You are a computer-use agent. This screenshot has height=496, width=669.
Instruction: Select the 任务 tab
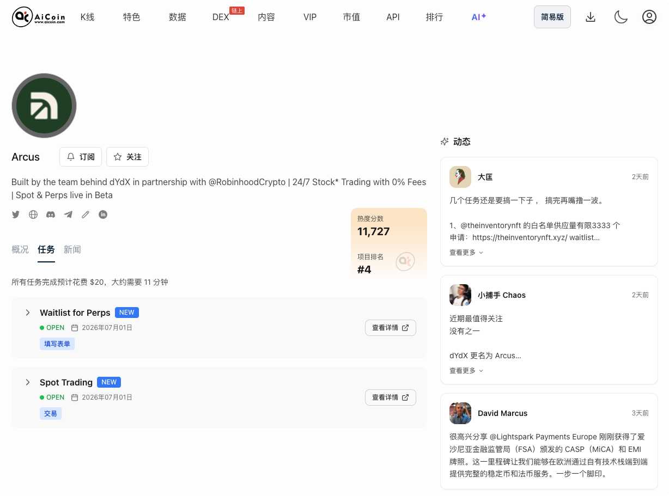point(46,249)
